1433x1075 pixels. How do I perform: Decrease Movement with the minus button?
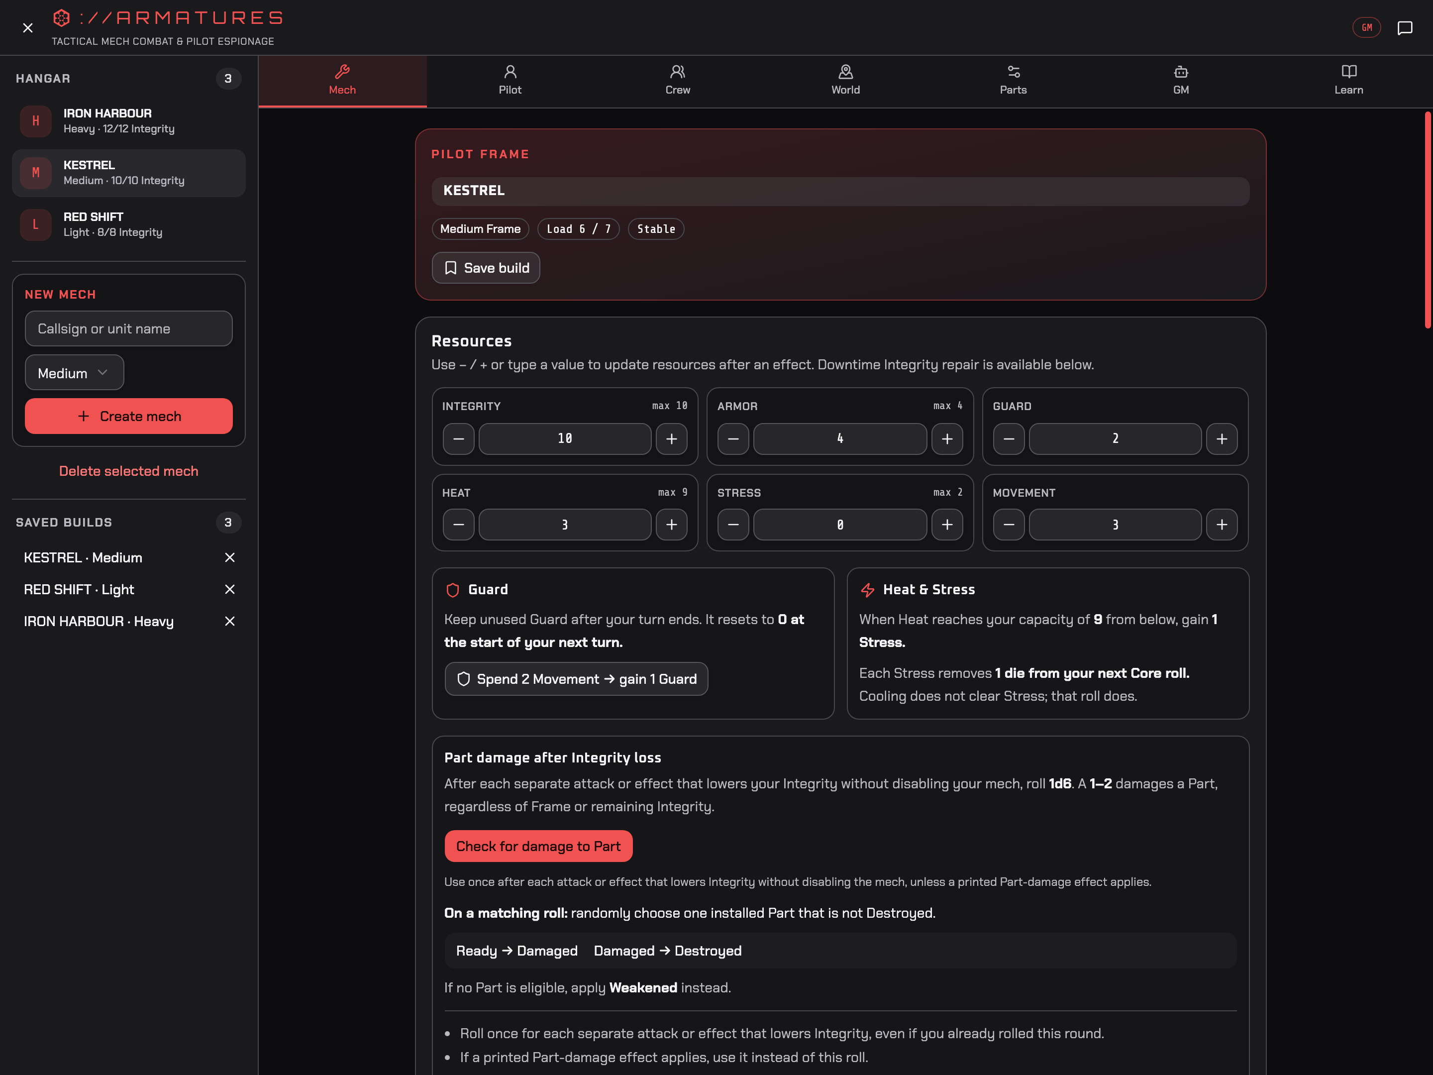1009,524
